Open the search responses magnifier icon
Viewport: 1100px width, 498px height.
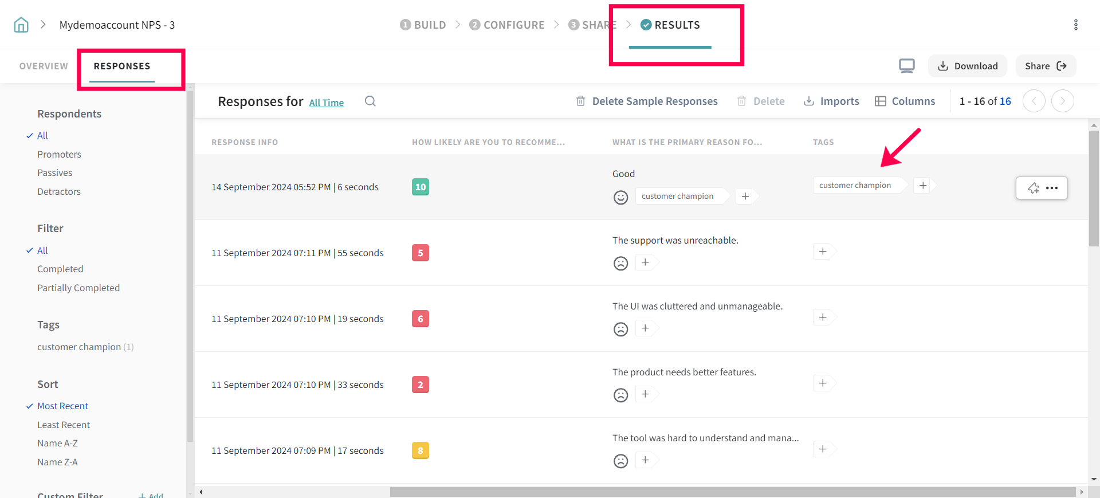click(x=370, y=101)
